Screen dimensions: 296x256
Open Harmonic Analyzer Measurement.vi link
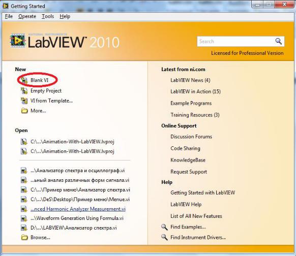tap(78, 209)
